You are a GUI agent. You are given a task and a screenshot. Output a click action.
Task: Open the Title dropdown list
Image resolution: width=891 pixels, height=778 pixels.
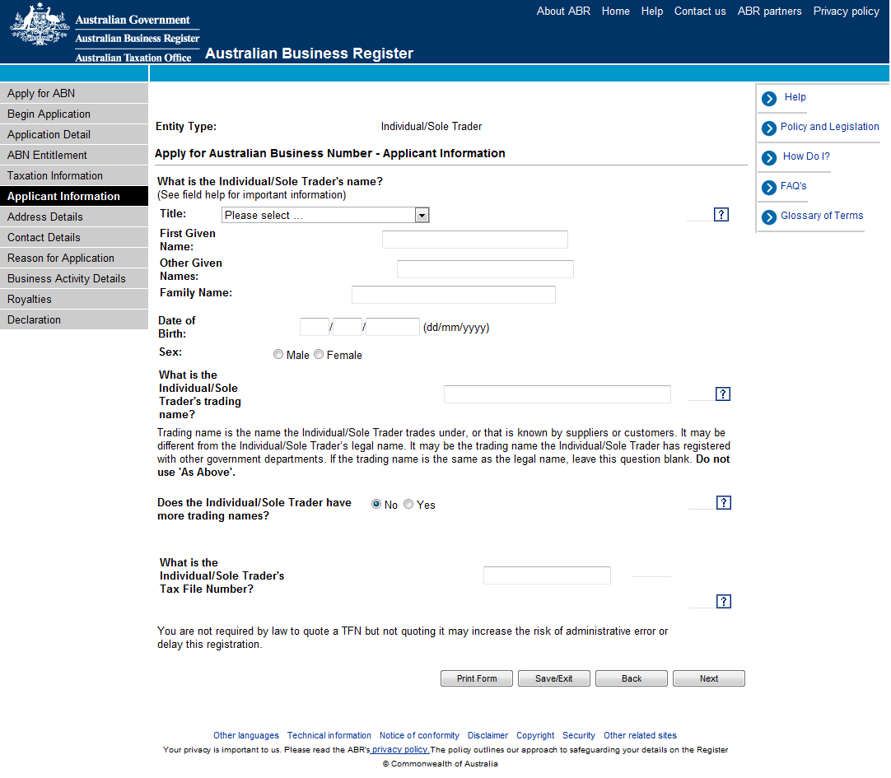click(325, 216)
